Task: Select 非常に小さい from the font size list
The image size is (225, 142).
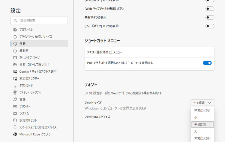Action: [x=202, y=111]
